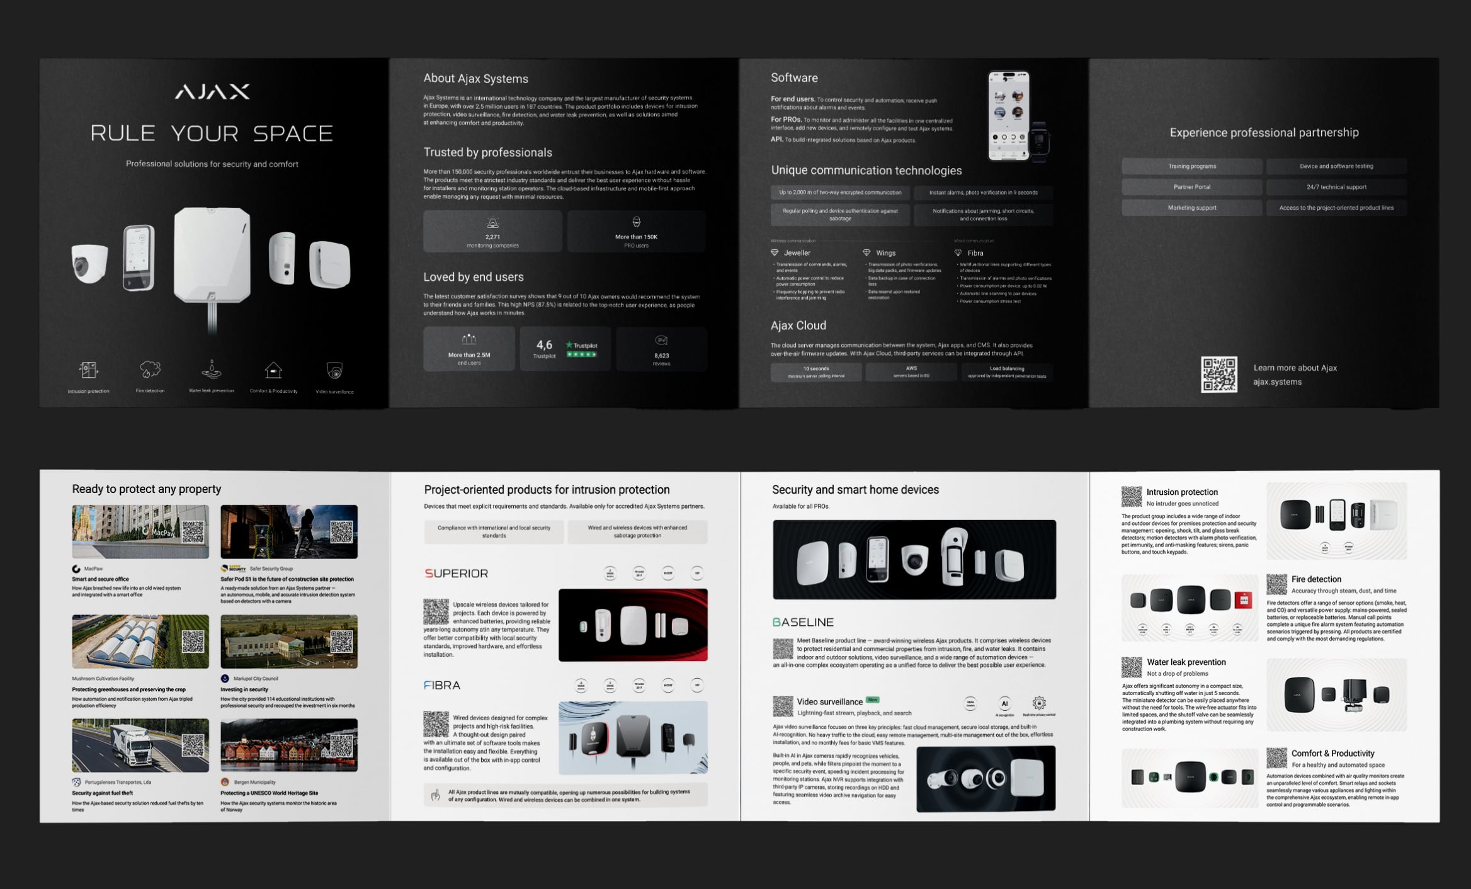The height and width of the screenshot is (889, 1471).
Task: Click the Fibra technology icon
Action: tap(958, 252)
